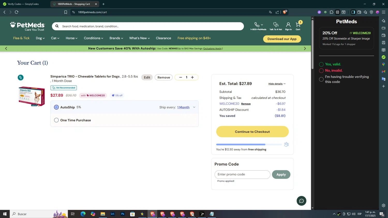Click the bookmark page icon

(65, 12)
